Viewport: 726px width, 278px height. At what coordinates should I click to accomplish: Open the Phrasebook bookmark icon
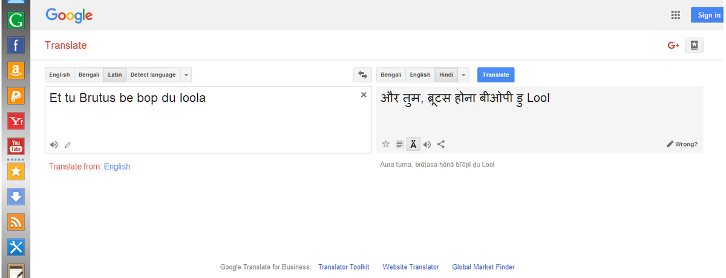point(694,45)
